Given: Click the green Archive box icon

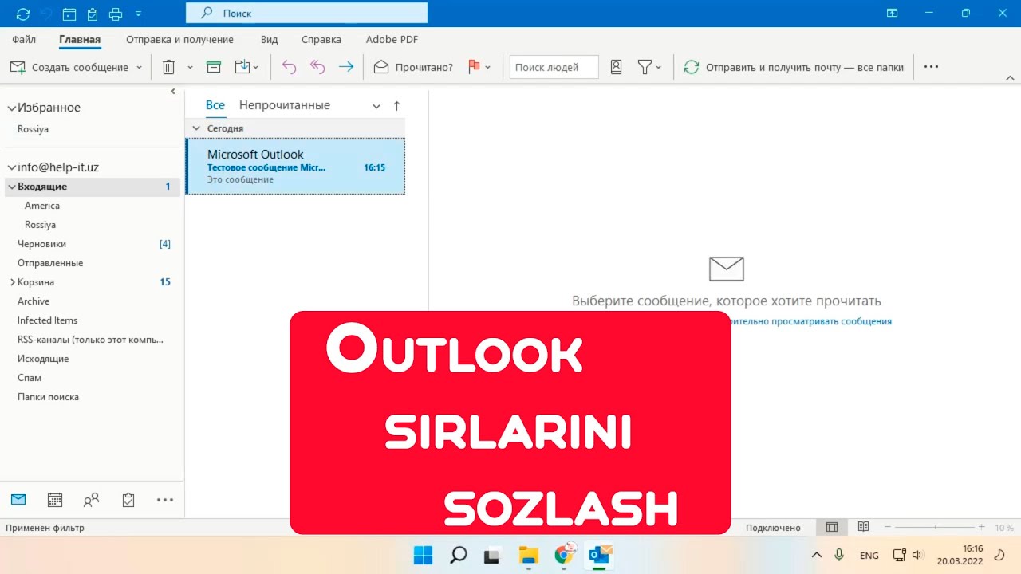Looking at the screenshot, I should (x=213, y=67).
